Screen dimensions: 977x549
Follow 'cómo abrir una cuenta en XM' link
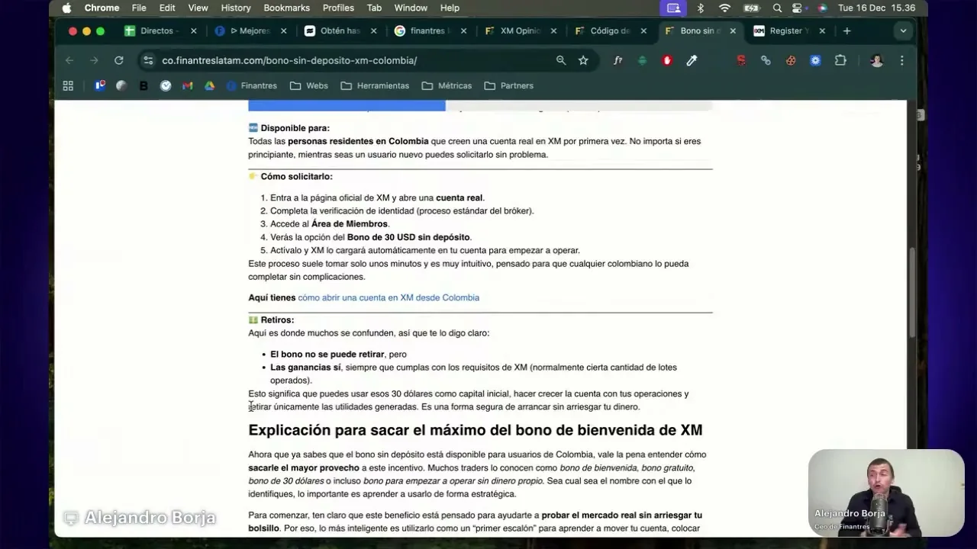(x=389, y=297)
